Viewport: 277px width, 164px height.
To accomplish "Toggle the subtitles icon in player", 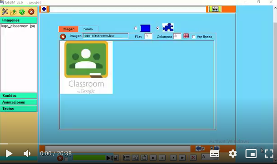I will point(215,154).
